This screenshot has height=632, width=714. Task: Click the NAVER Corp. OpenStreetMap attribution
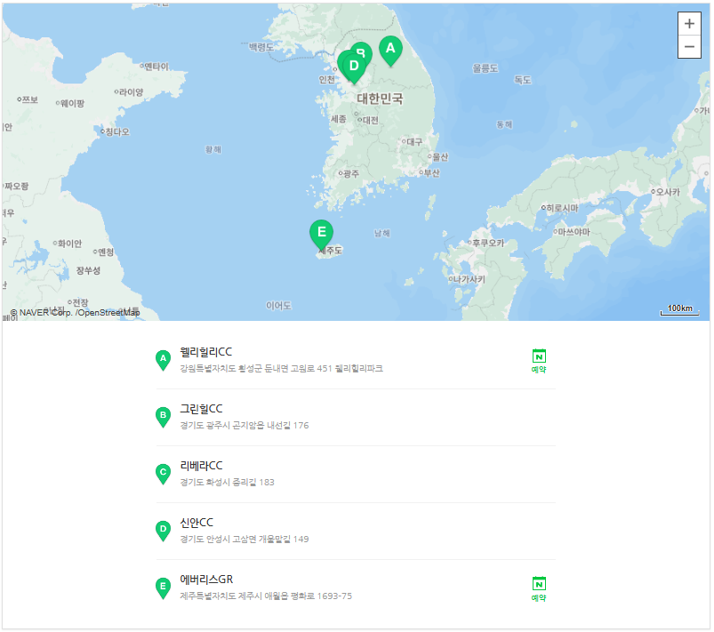(x=75, y=313)
